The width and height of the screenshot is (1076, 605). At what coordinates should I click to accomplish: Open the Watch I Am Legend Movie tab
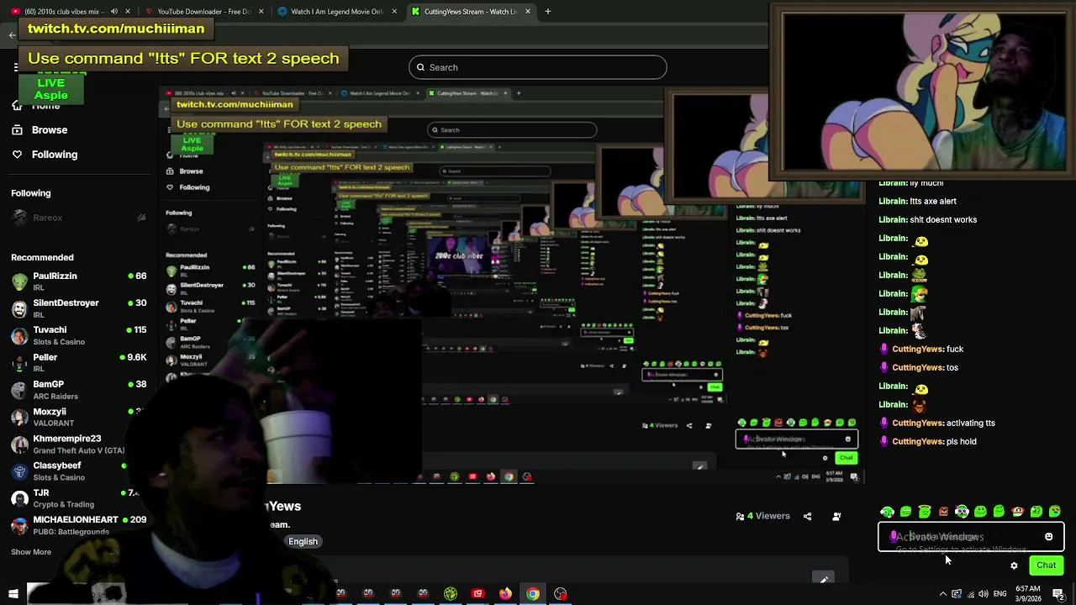(336, 12)
